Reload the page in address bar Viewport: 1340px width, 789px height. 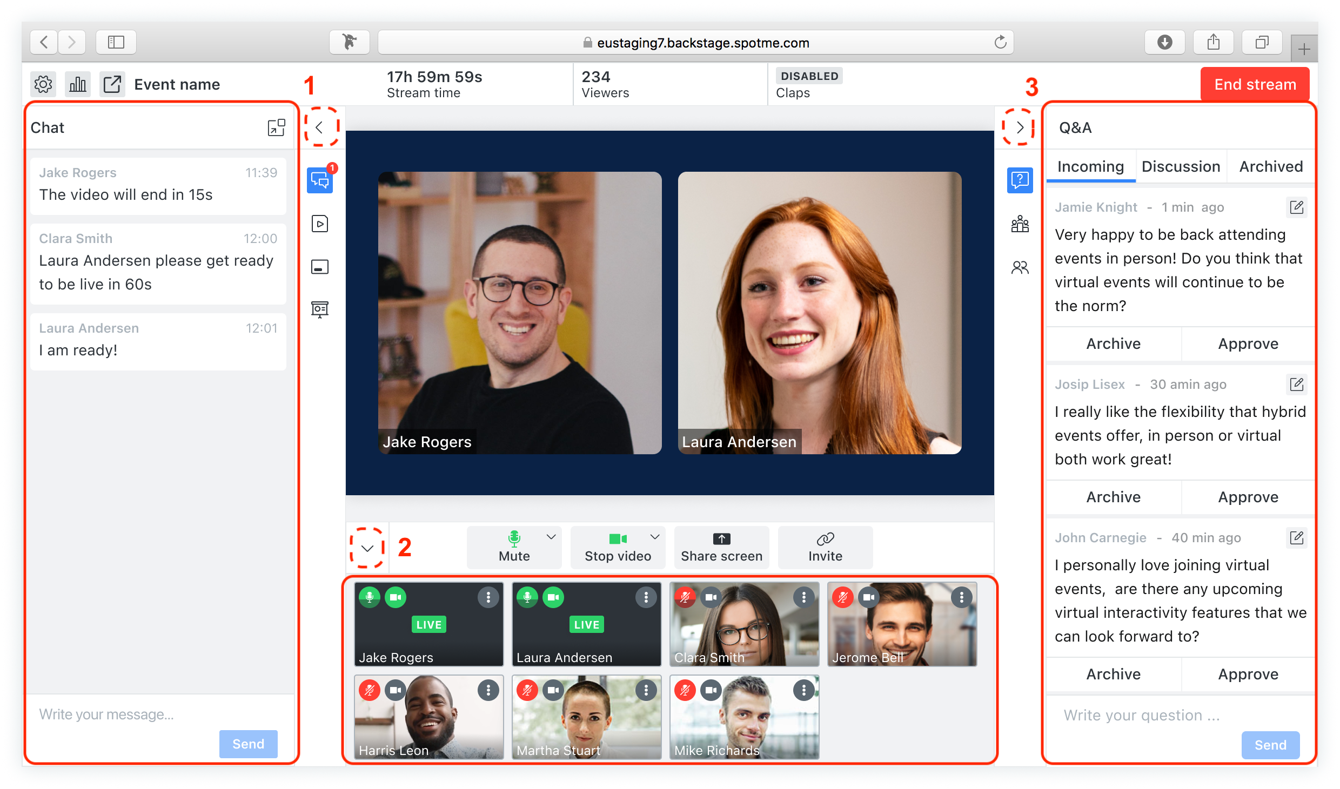[x=1001, y=42]
